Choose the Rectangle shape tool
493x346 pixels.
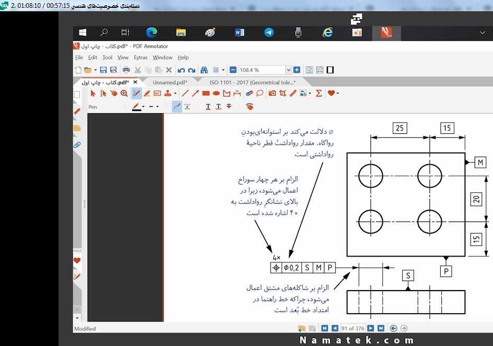coord(206,93)
